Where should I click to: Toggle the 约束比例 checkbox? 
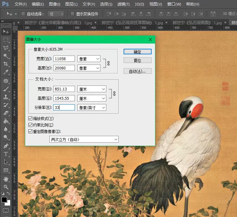(x=31, y=125)
